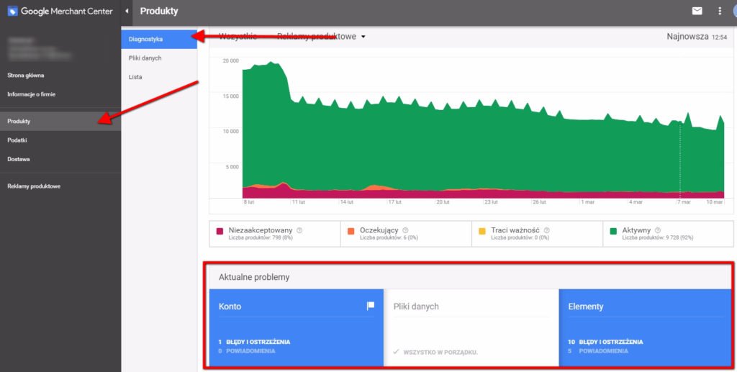737x372 pixels.
Task: Click '5 POWIADOMIENIA' in Elementy card
Action: 598,351
